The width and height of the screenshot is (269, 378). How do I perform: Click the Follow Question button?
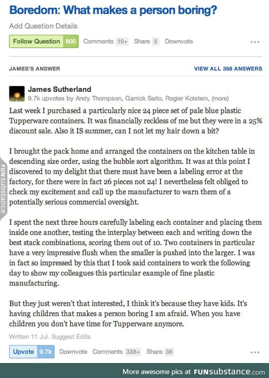36,41
